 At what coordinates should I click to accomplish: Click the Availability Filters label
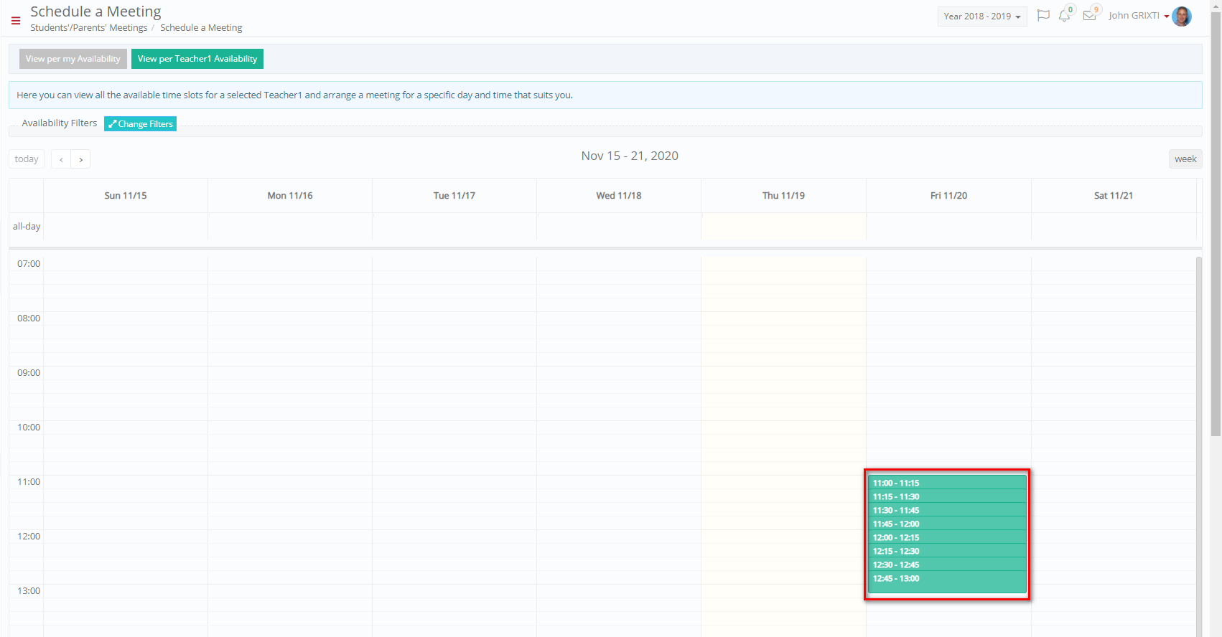pyautogui.click(x=60, y=123)
